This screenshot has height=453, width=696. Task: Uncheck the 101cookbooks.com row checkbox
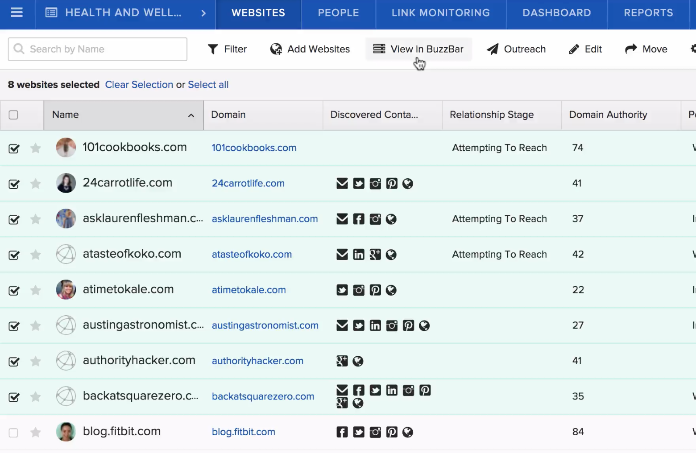(x=14, y=148)
